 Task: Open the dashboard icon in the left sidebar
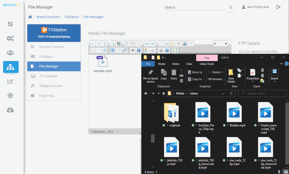pyautogui.click(x=10, y=24)
